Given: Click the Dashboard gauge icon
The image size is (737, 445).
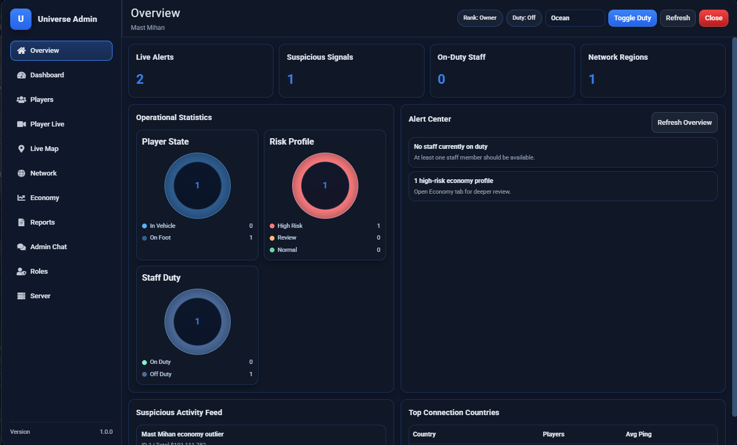Looking at the screenshot, I should (21, 75).
